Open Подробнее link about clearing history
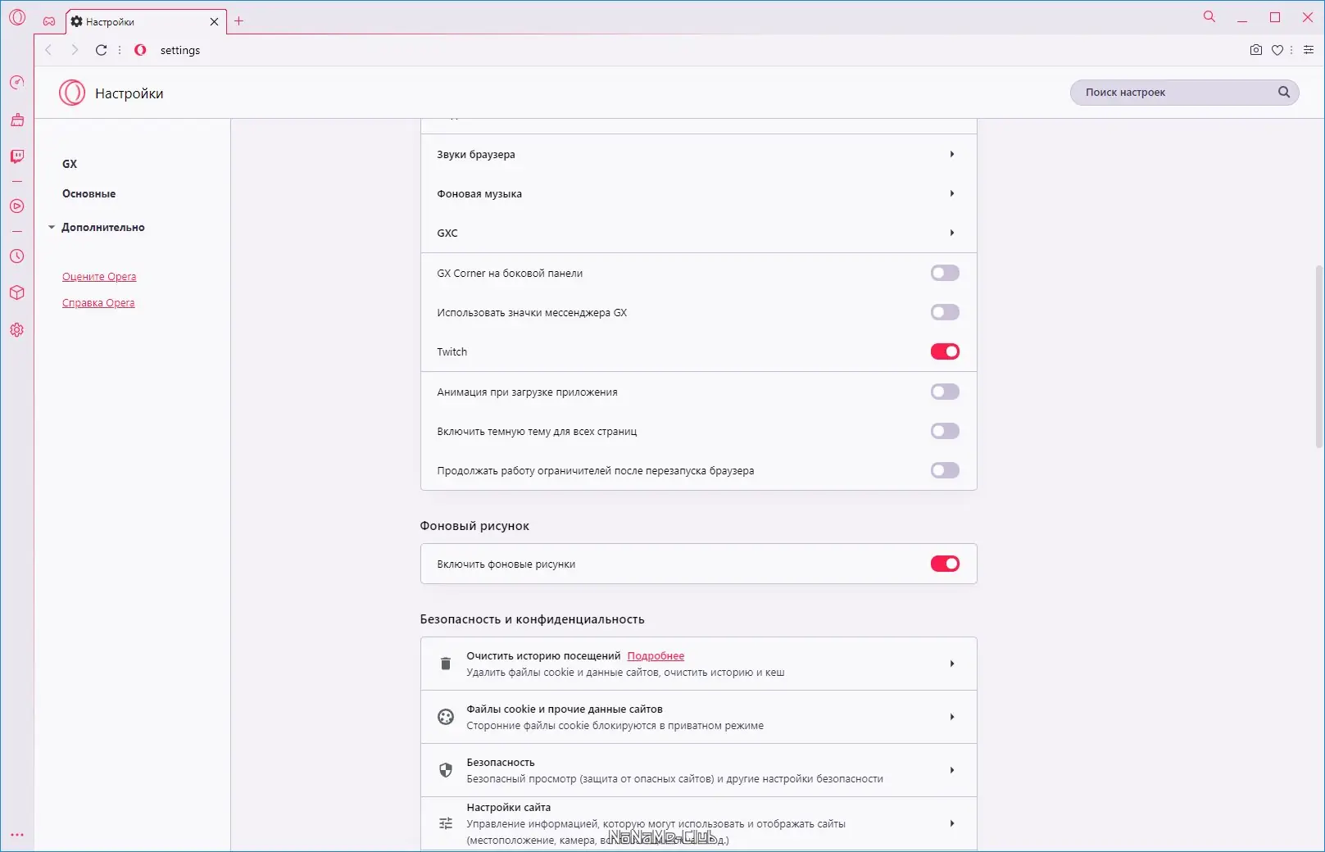The height and width of the screenshot is (852, 1325). 656,655
